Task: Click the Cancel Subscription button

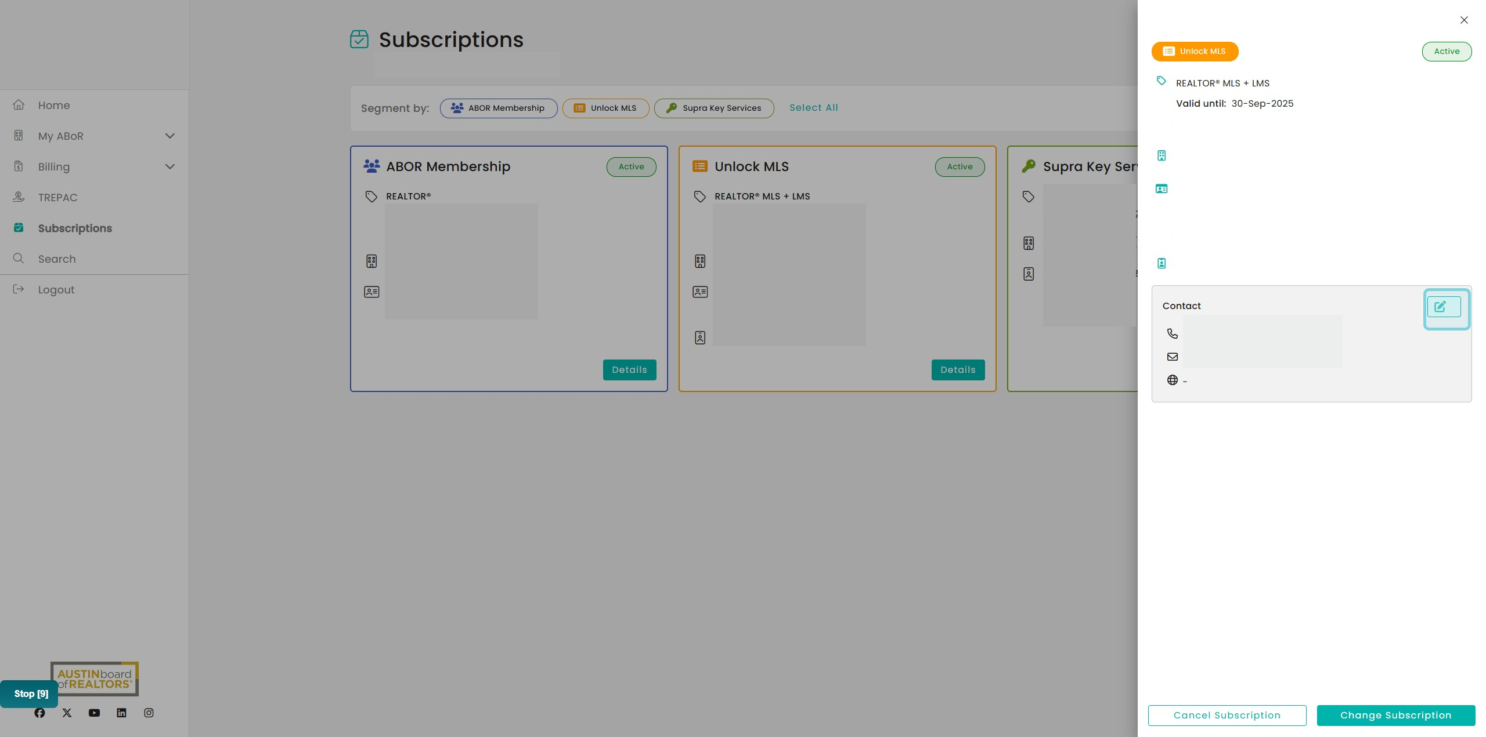Action: [x=1227, y=715]
